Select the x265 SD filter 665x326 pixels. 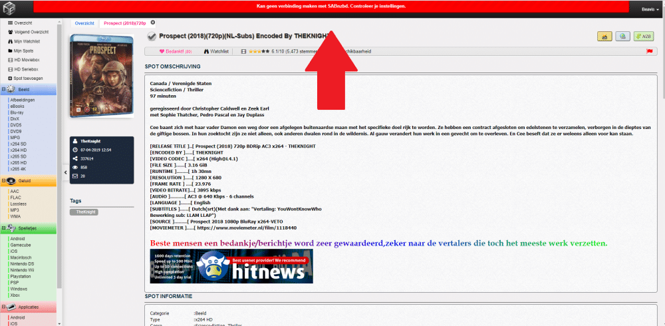(x=19, y=156)
